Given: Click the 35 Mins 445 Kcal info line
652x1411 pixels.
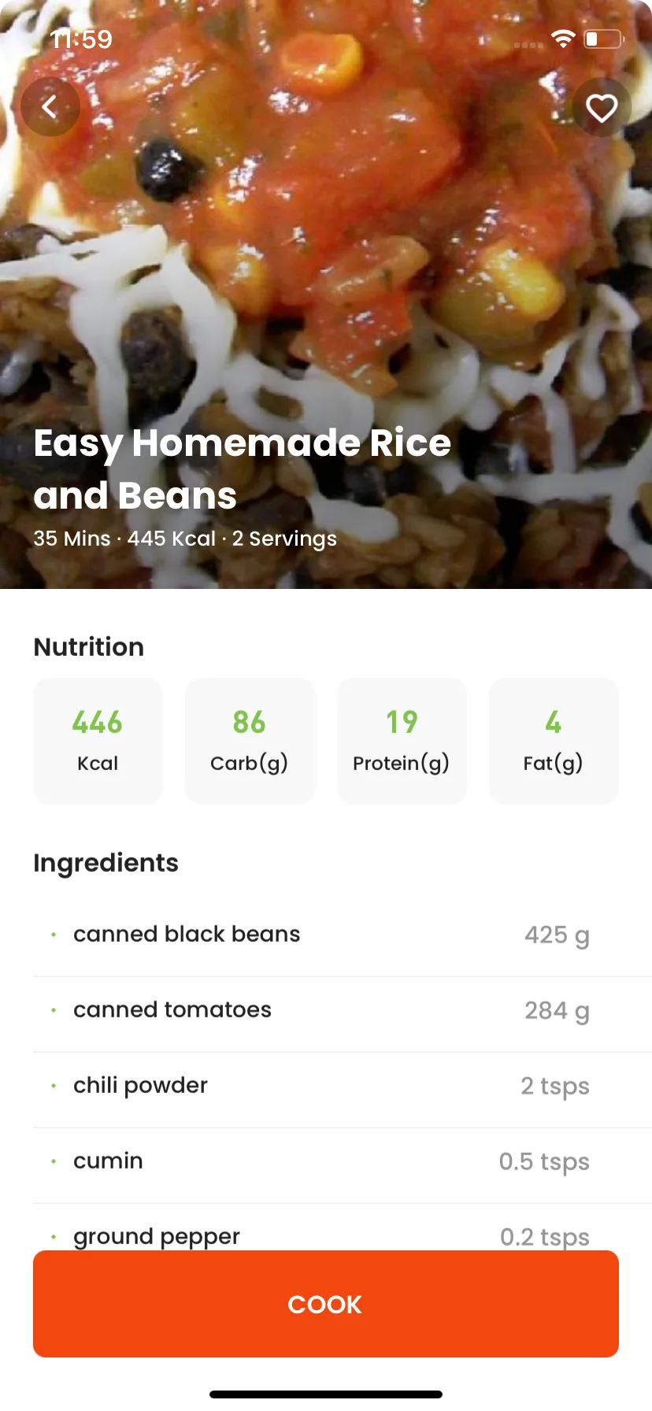Looking at the screenshot, I should coord(185,539).
